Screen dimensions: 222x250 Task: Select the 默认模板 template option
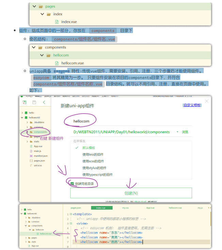pos(89,148)
